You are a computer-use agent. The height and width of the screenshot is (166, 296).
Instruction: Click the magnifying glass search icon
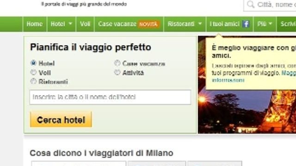[251, 4]
